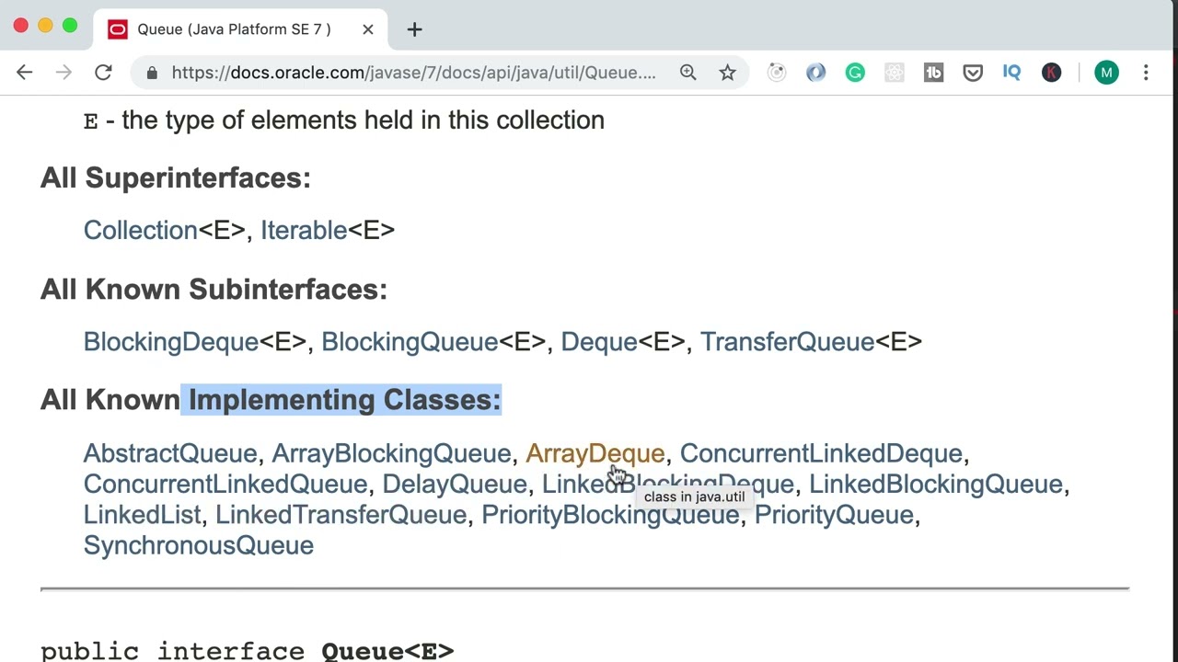Click the bookmark star icon

(x=728, y=73)
